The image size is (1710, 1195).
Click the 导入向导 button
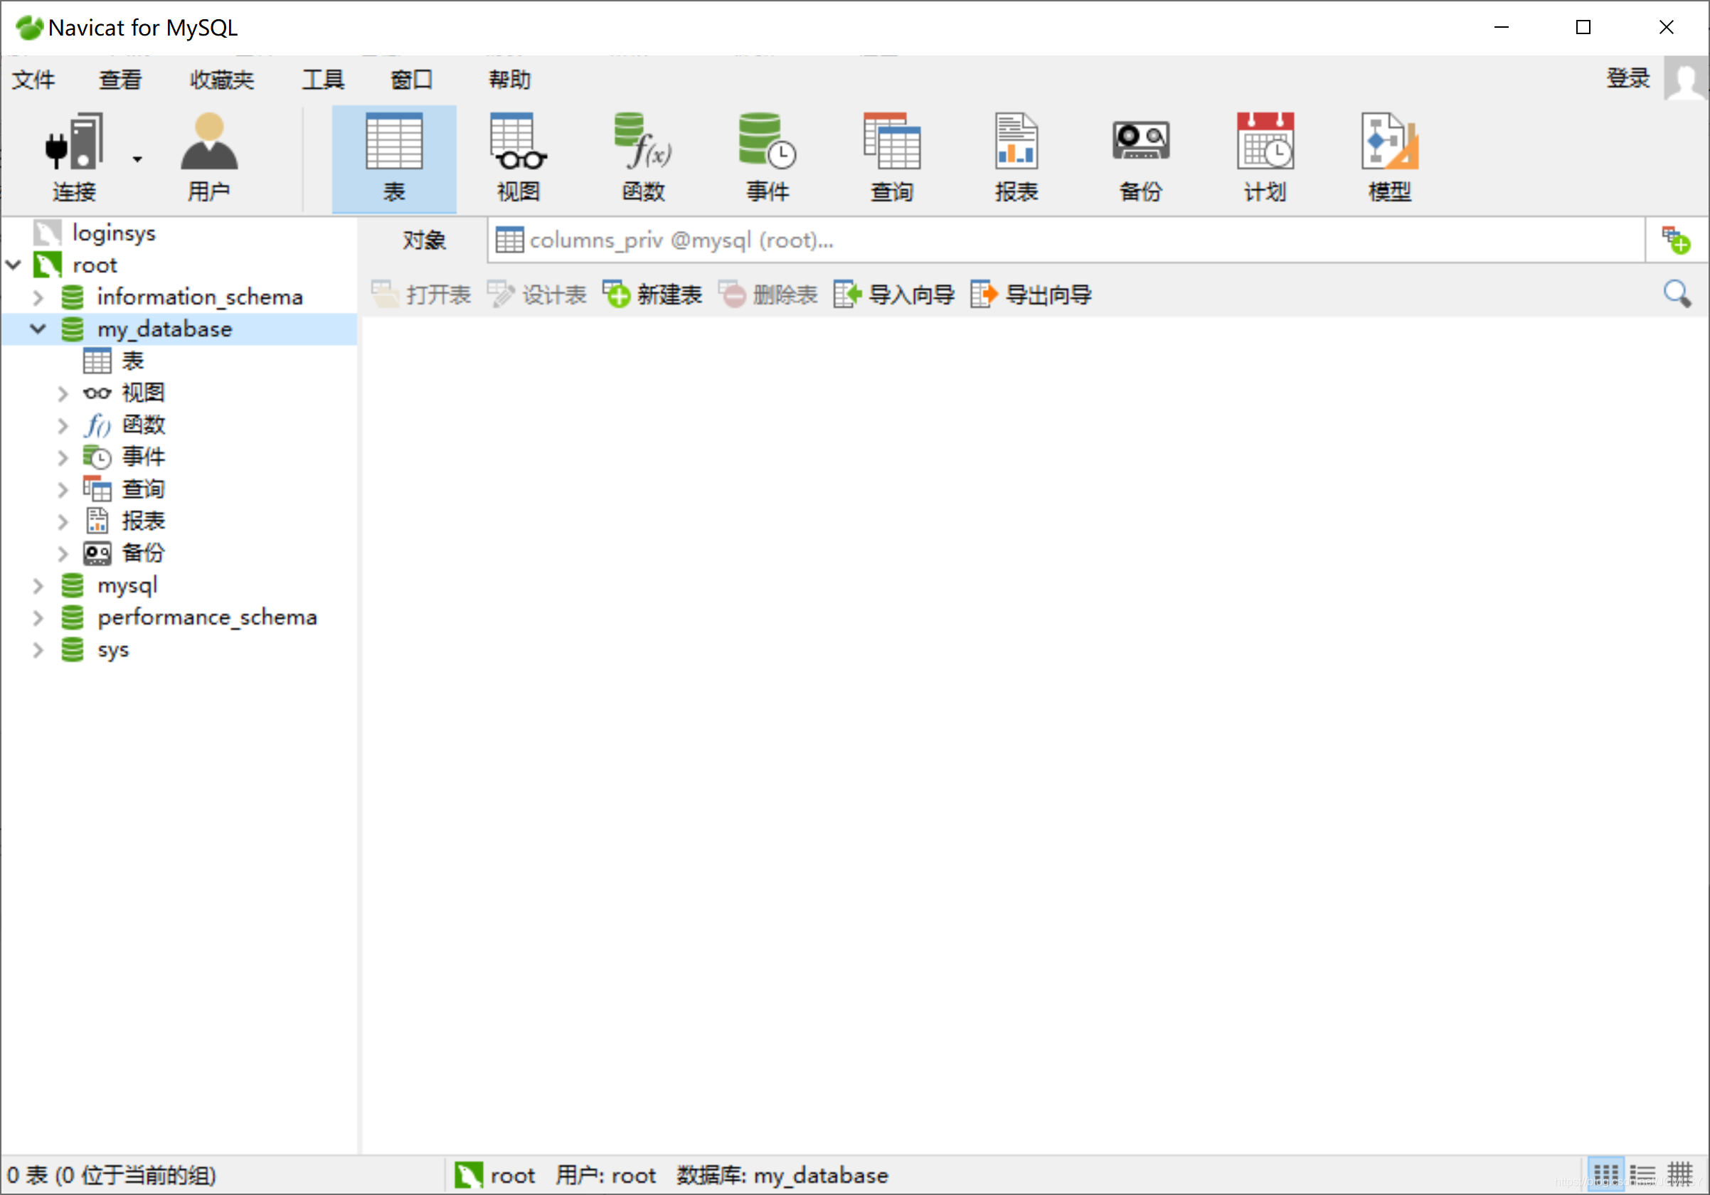(893, 294)
